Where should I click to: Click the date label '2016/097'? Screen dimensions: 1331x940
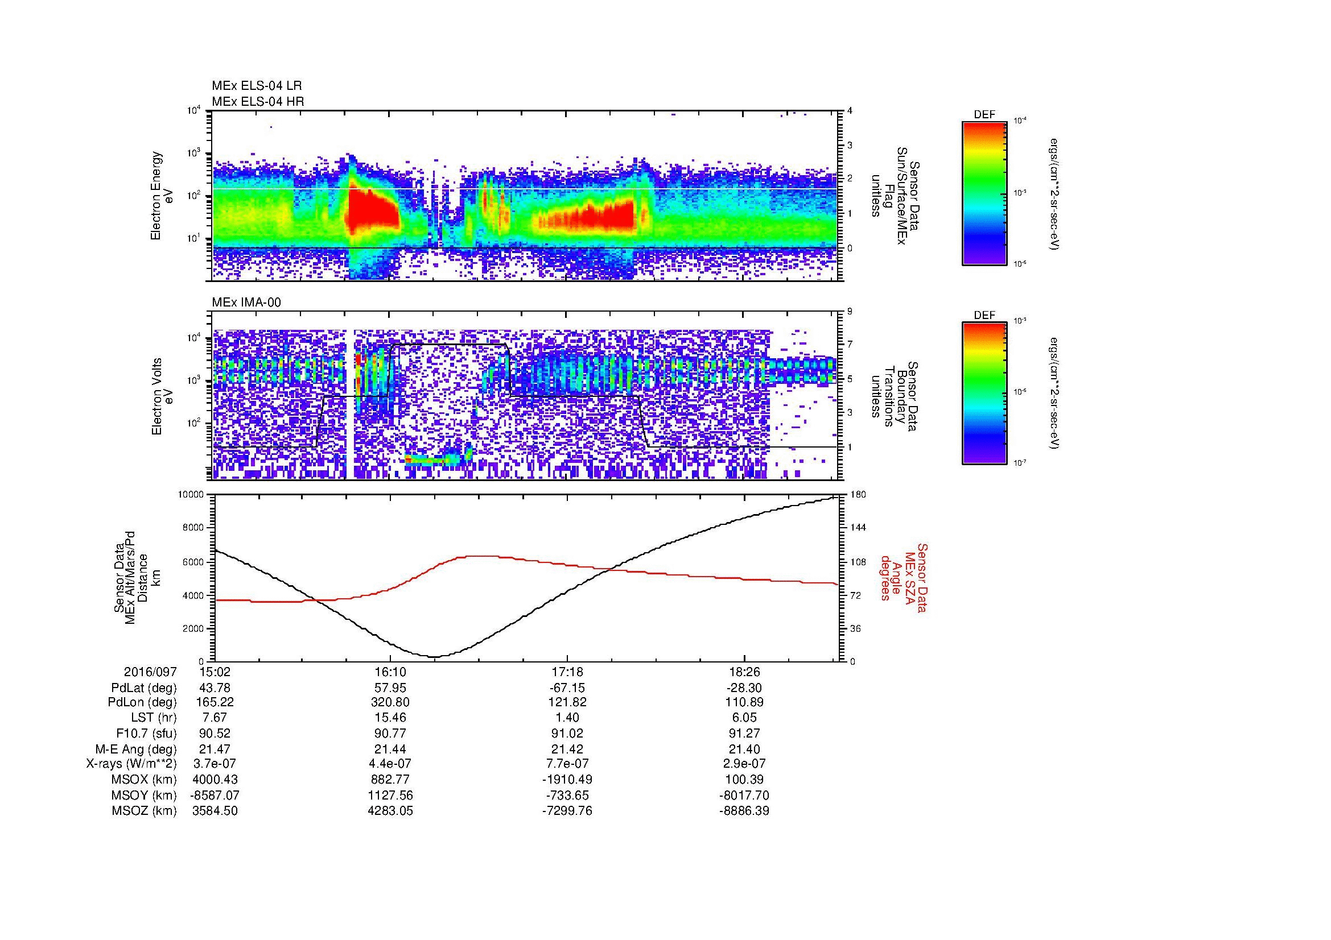pyautogui.click(x=150, y=672)
